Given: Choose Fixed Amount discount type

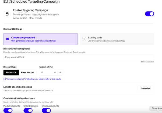Looking at the screenshot, I should pyautogui.click(x=27, y=72).
